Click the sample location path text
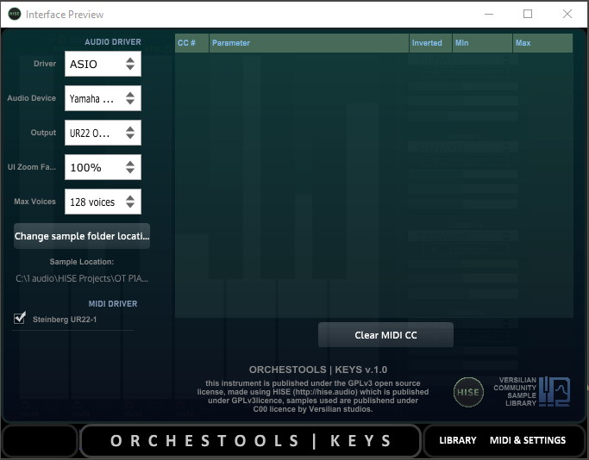 (82, 278)
